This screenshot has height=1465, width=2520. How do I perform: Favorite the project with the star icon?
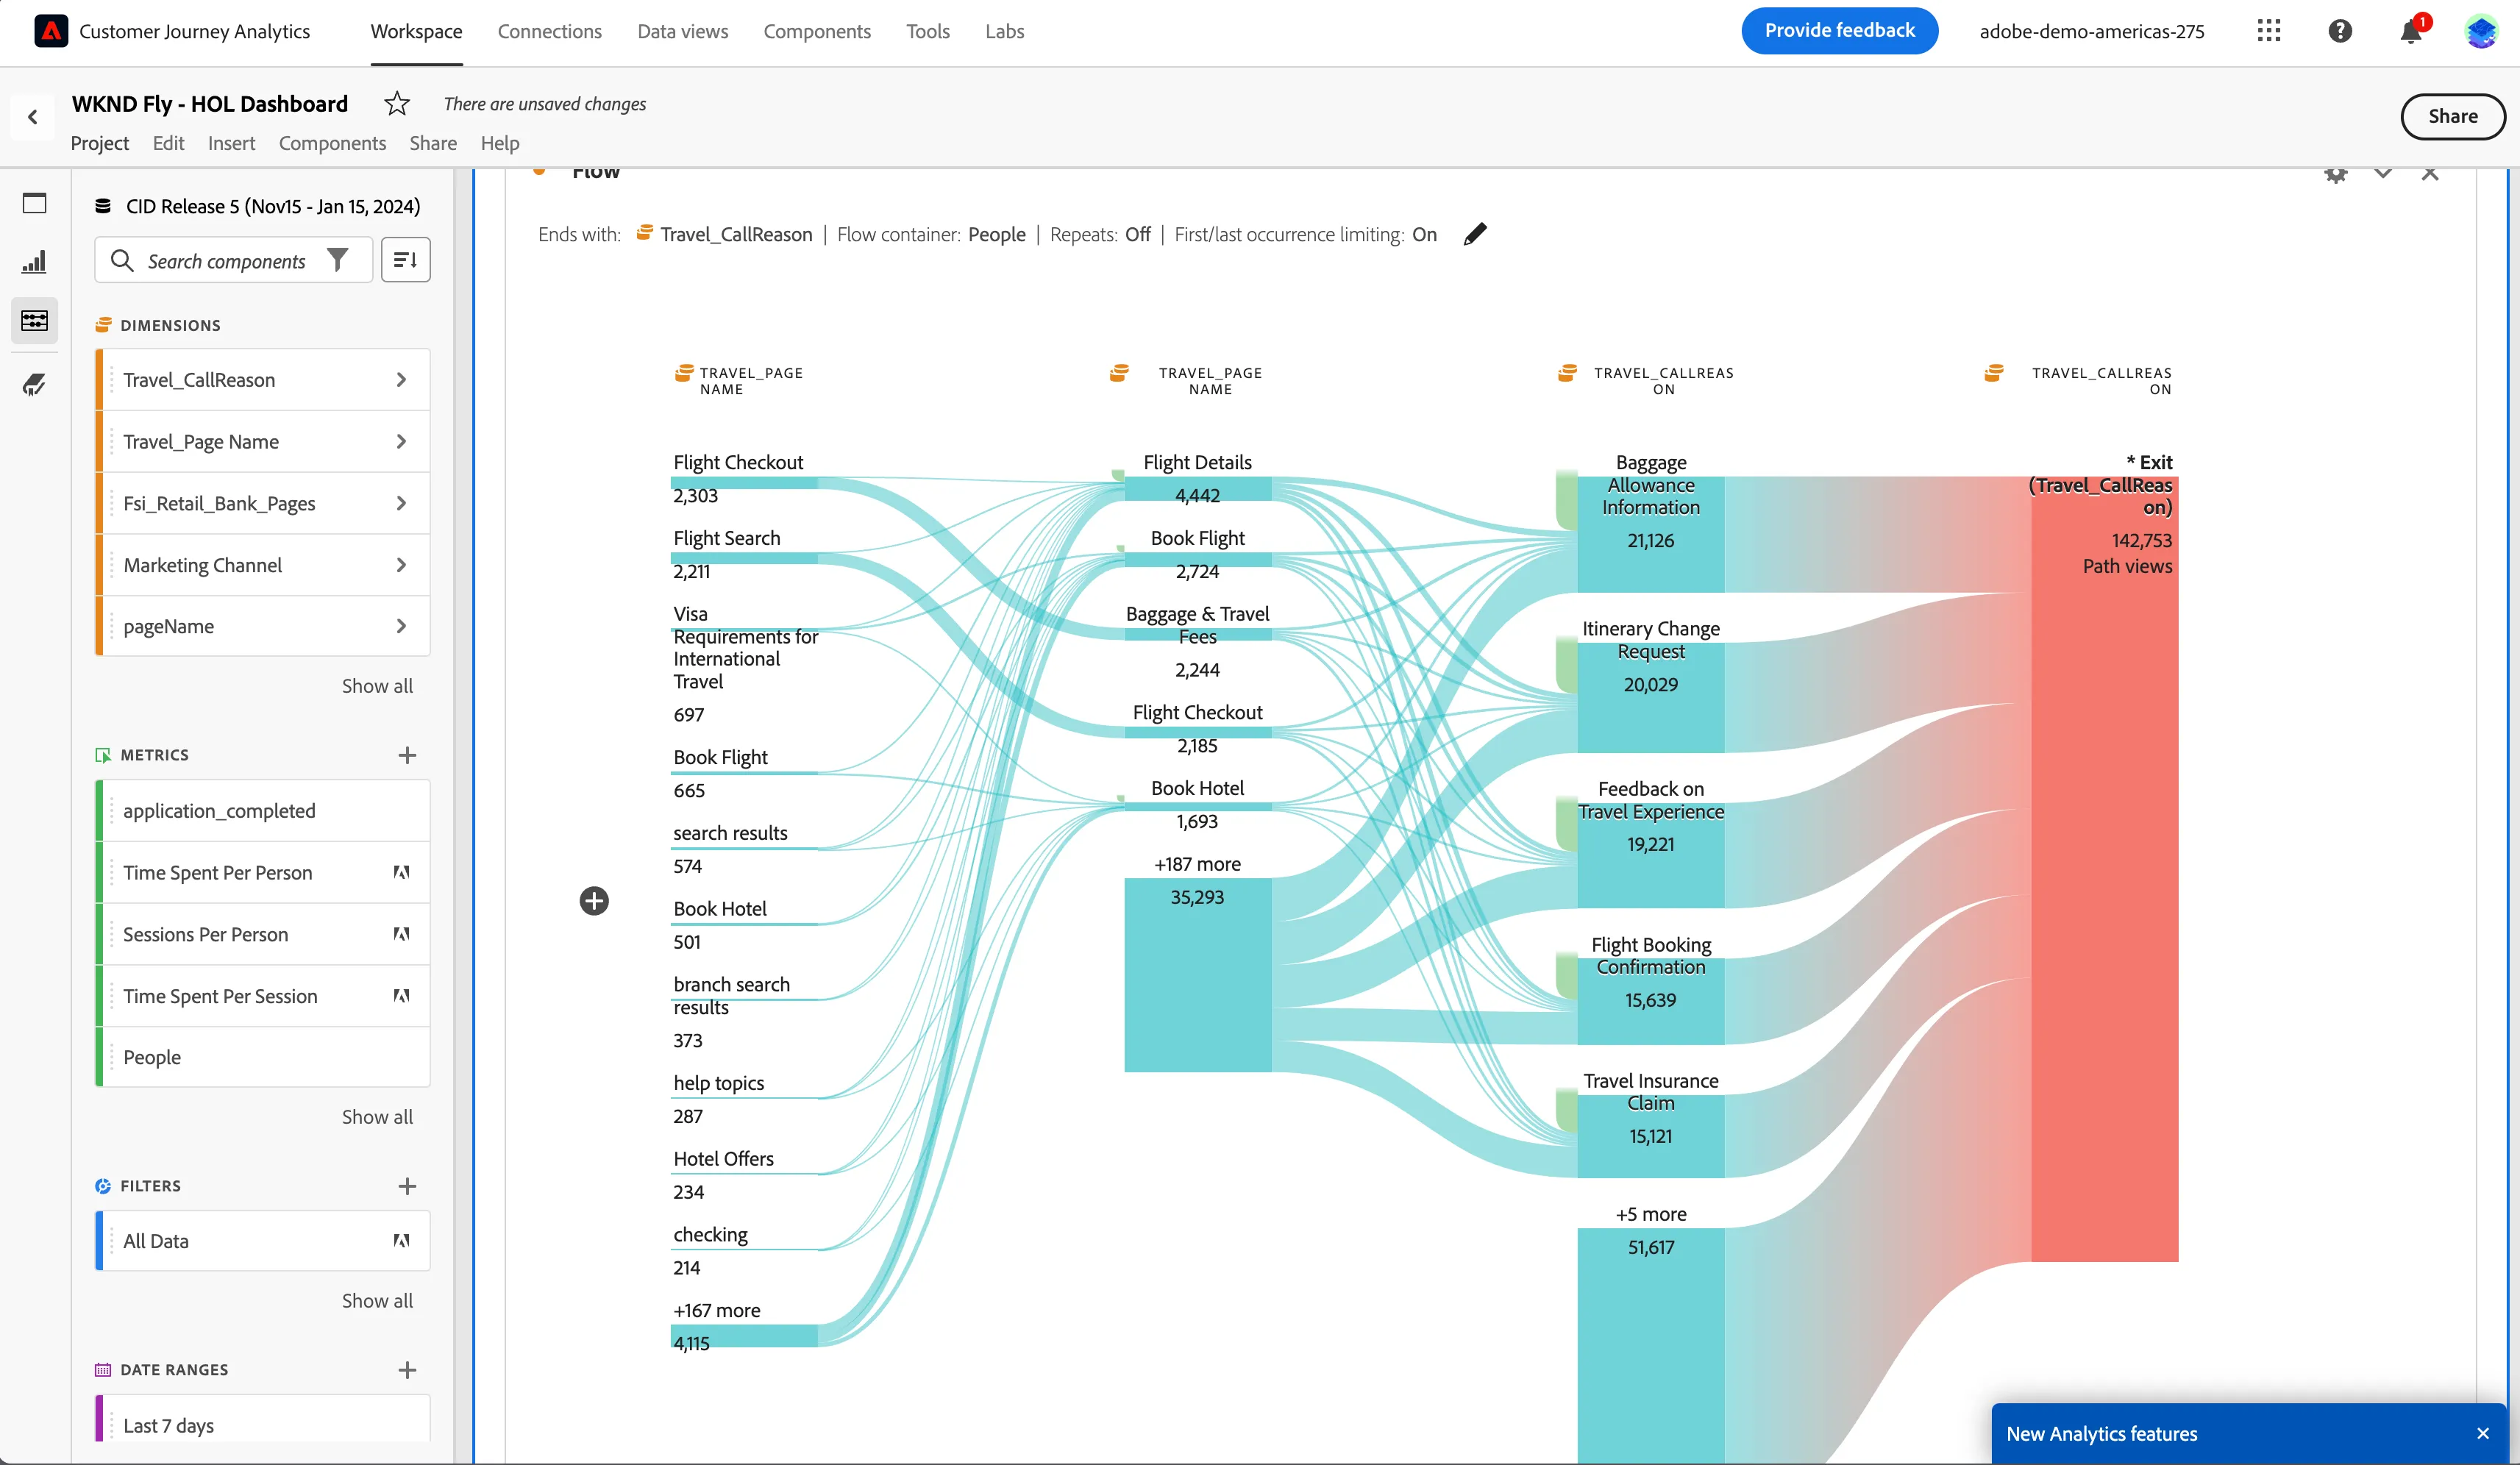point(397,103)
